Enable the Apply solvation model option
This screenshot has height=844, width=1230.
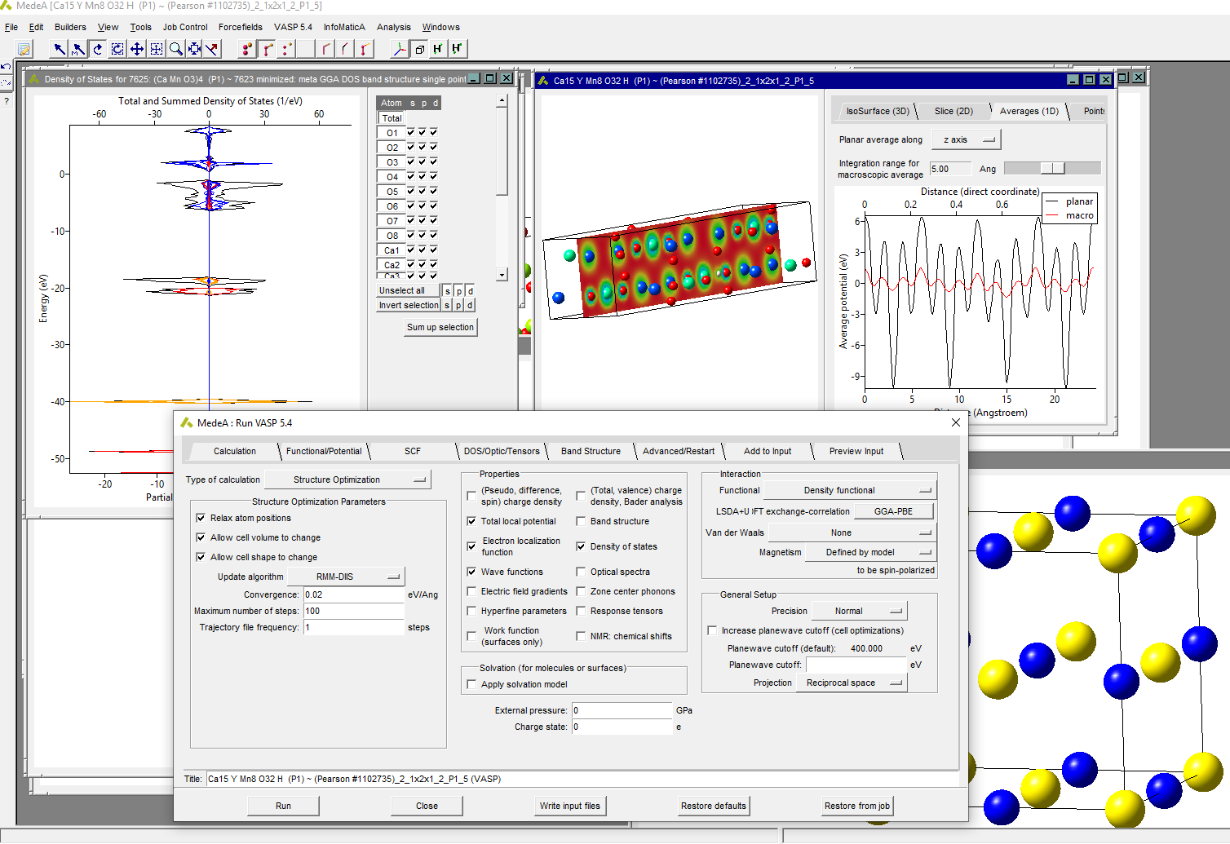471,684
